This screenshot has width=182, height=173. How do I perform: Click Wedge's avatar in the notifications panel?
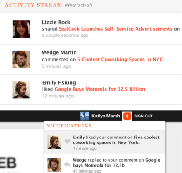[x=55, y=165]
